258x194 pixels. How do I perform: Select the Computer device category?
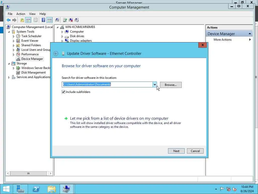pyautogui.click(x=77, y=32)
